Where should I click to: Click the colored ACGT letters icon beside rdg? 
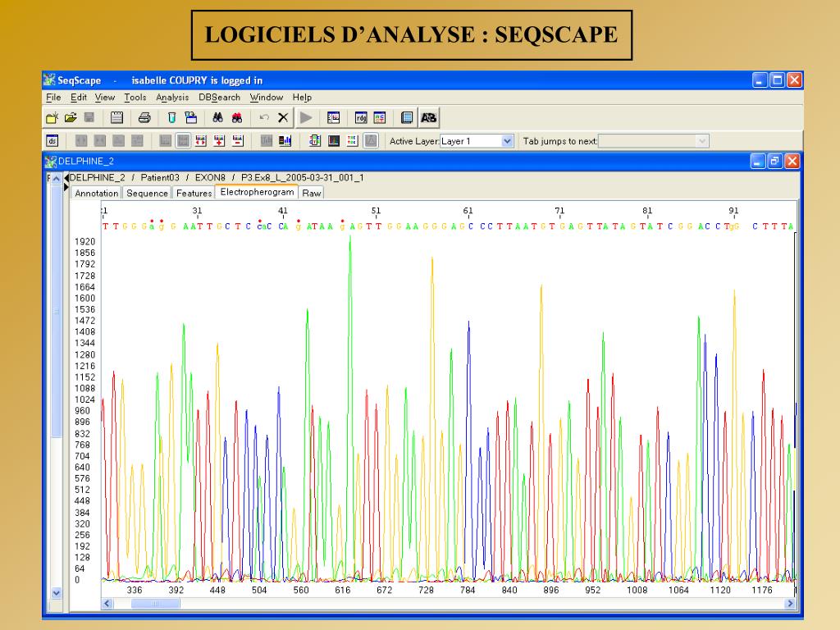pyautogui.click(x=380, y=118)
